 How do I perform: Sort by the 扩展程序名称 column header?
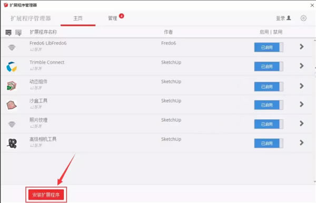coord(43,32)
